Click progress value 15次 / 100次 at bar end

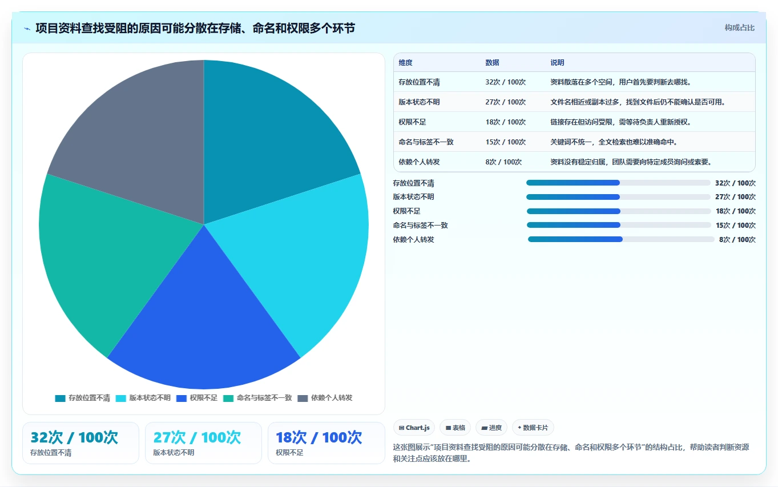pos(736,225)
